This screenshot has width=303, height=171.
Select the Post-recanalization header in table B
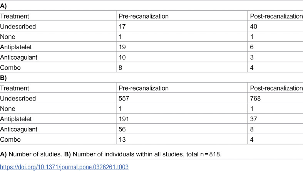point(276,88)
